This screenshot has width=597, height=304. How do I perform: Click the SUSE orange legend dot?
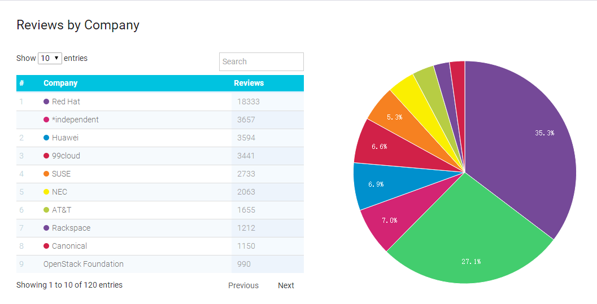(x=46, y=174)
